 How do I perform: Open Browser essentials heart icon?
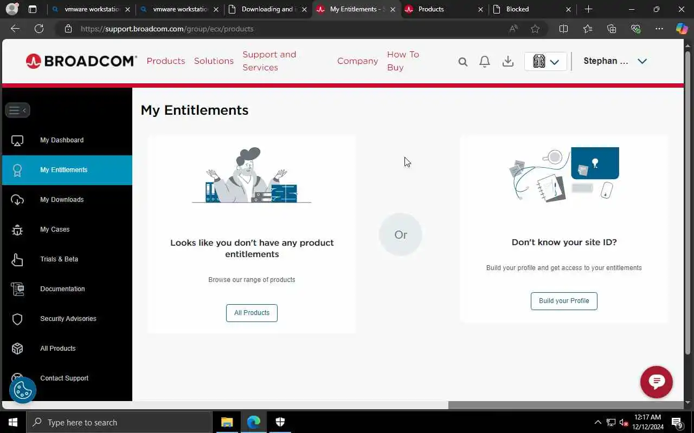(x=635, y=29)
